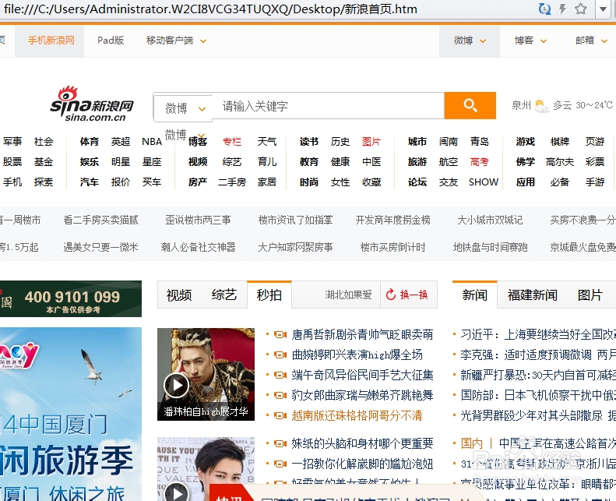Switch to the 新闻 tab

pyautogui.click(x=474, y=295)
